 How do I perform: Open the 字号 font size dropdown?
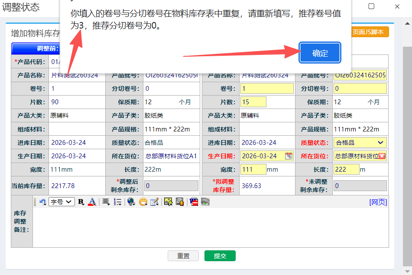click(x=62, y=202)
